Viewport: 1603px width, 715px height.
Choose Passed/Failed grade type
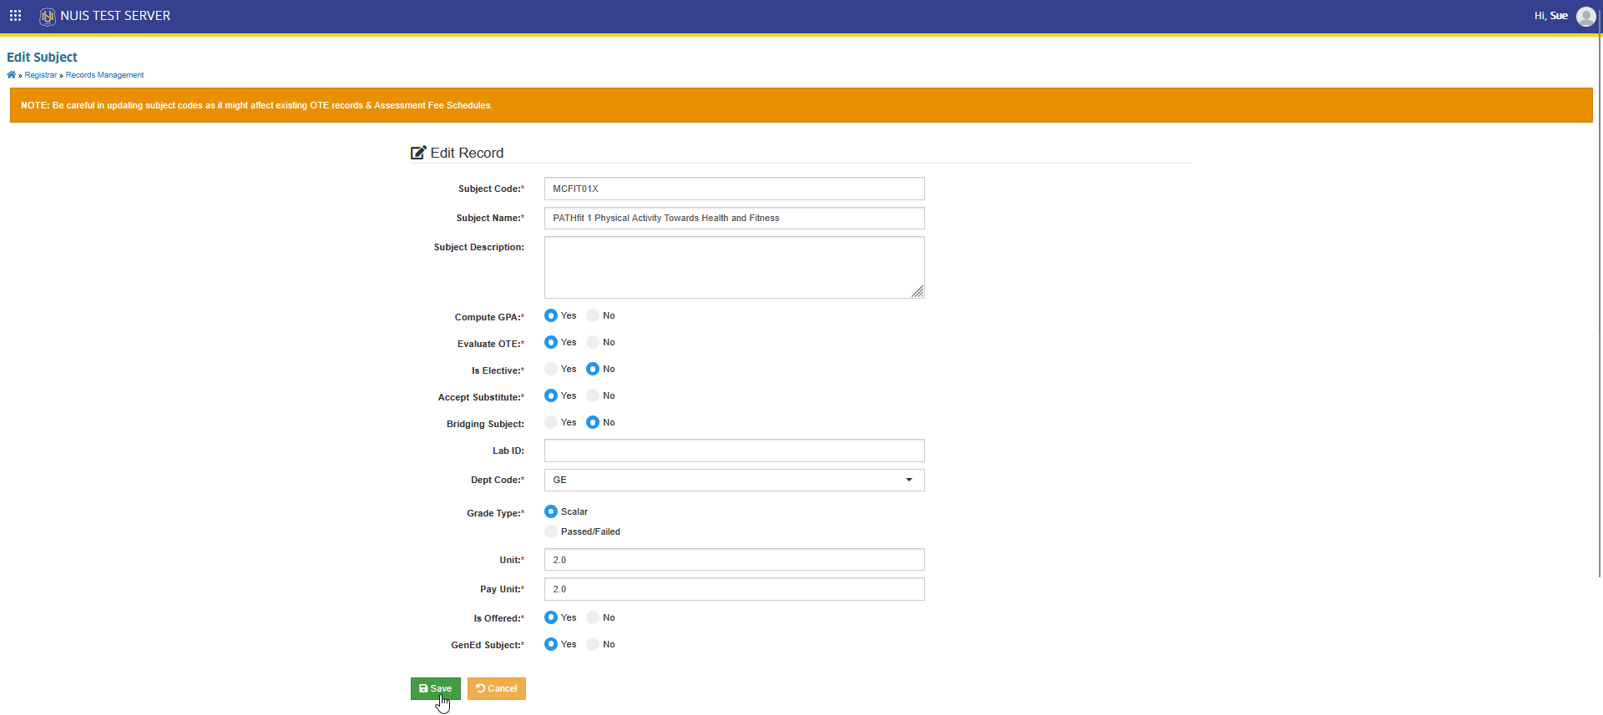pyautogui.click(x=551, y=531)
